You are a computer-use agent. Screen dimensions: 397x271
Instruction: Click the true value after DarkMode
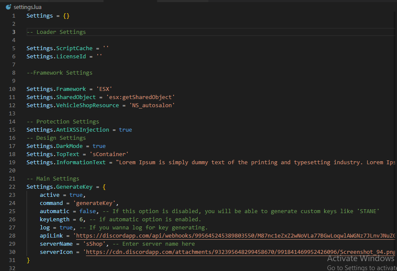[x=99, y=146]
